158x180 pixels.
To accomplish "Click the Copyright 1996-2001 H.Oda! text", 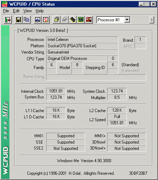I will [70, 173].
